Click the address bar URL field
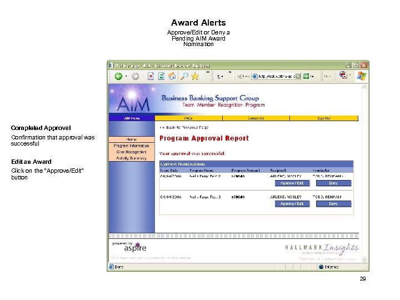This screenshot has height=300, width=400. (x=277, y=76)
